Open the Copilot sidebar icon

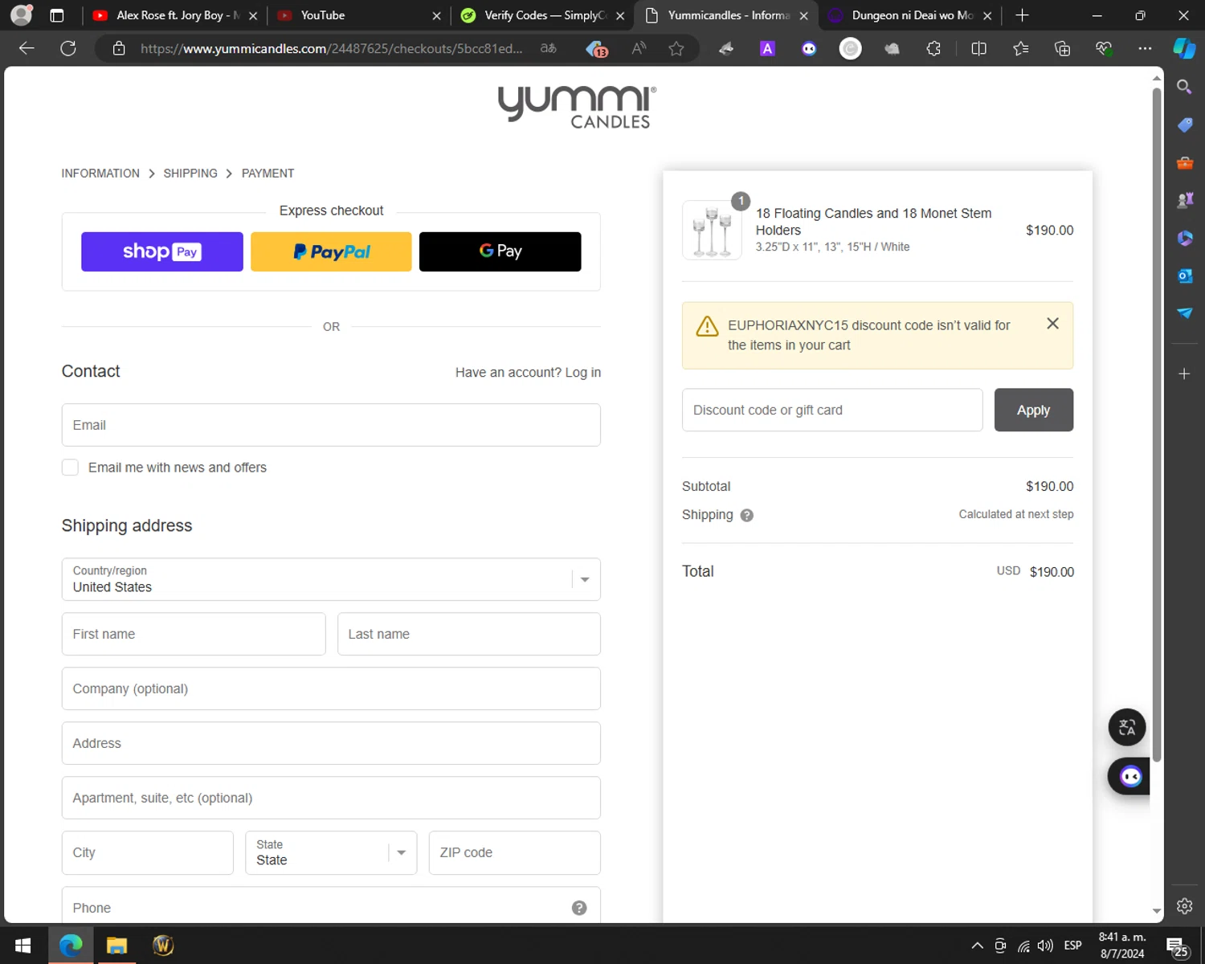1184,48
